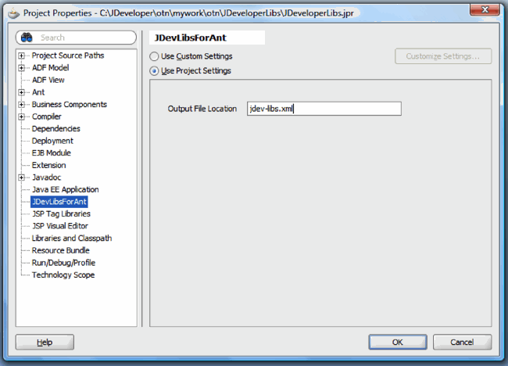Click the JDevLibsForAnt panel heading
Screen dimensions: 508x366
tap(191, 38)
